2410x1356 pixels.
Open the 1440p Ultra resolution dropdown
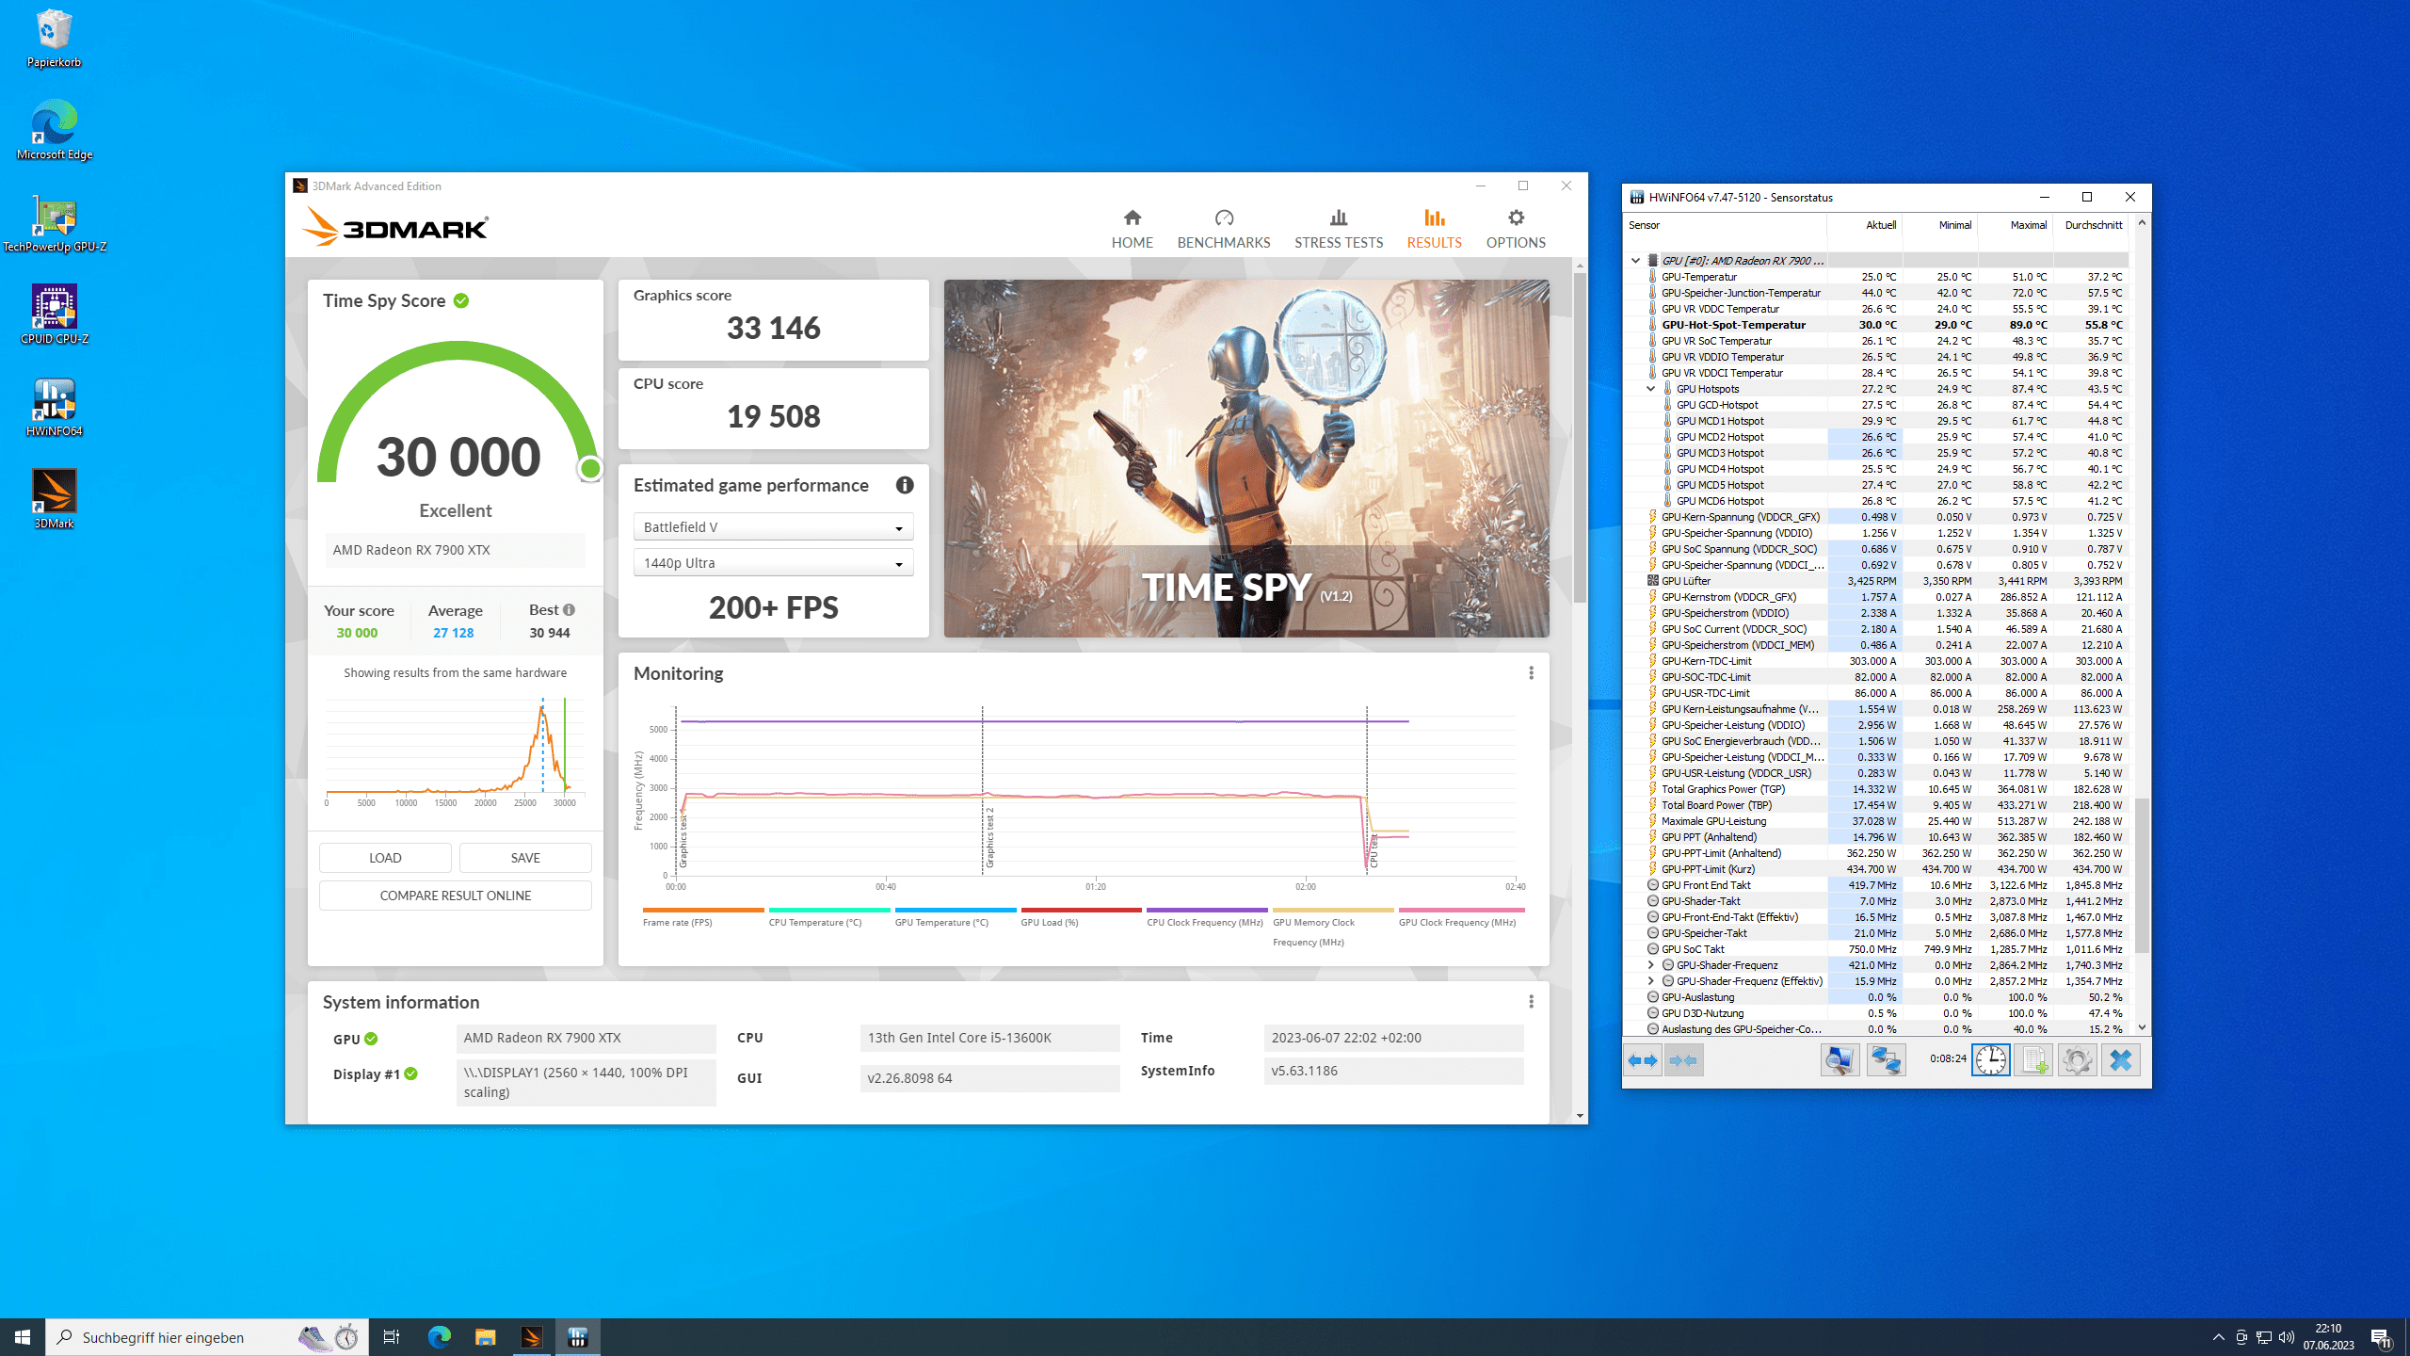(x=773, y=563)
